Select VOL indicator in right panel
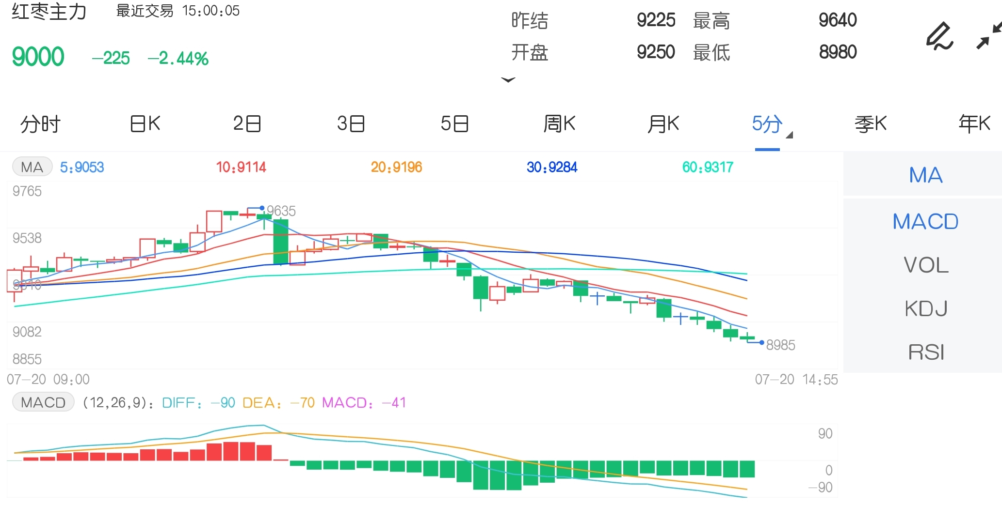 (x=925, y=265)
